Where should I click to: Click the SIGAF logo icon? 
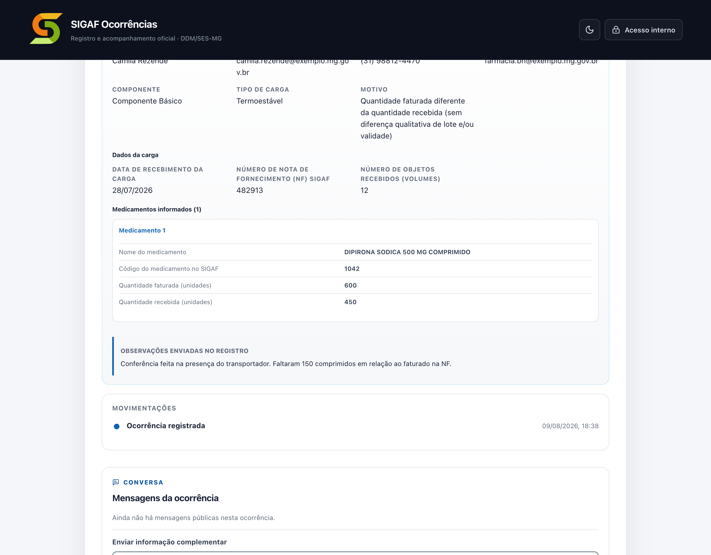(46, 29)
